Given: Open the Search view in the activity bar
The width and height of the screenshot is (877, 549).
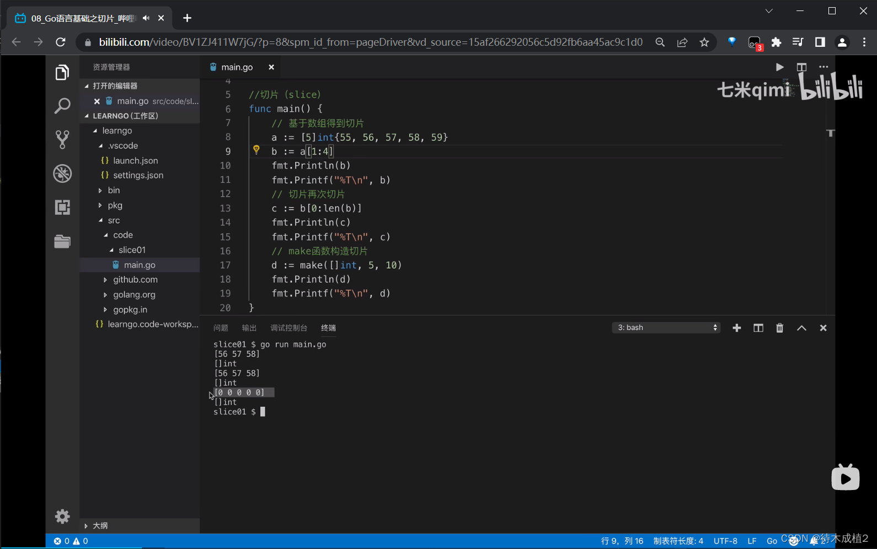Looking at the screenshot, I should 62,106.
